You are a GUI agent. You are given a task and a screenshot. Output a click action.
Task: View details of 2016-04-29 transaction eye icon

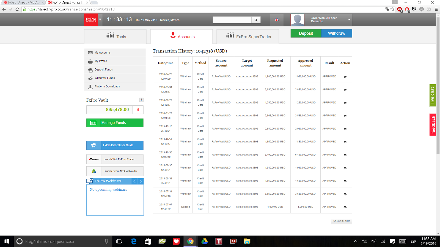[345, 77]
